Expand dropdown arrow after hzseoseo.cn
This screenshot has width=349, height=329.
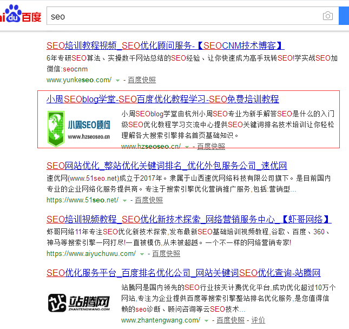187,147
